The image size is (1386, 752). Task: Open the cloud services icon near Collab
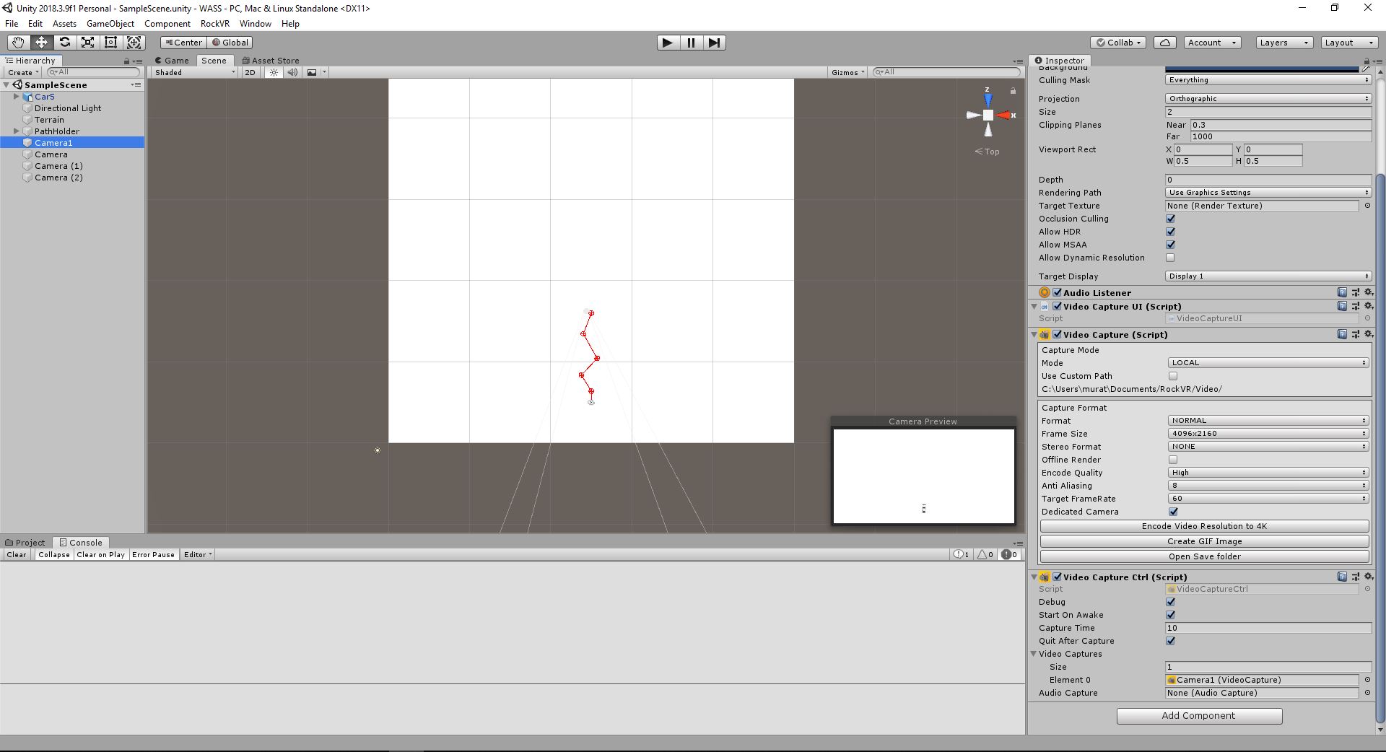click(1164, 43)
